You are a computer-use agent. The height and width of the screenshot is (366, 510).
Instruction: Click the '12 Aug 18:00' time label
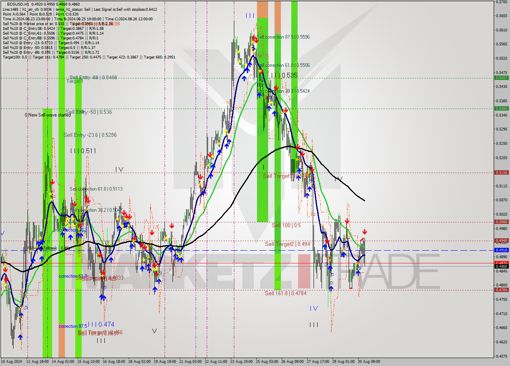click(37, 362)
